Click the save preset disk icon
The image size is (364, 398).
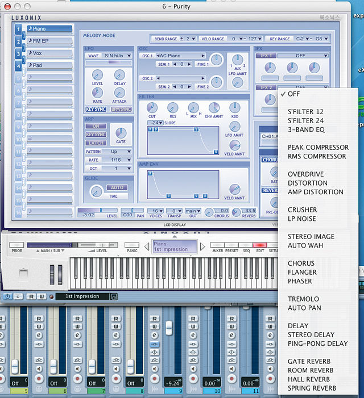[114, 296]
